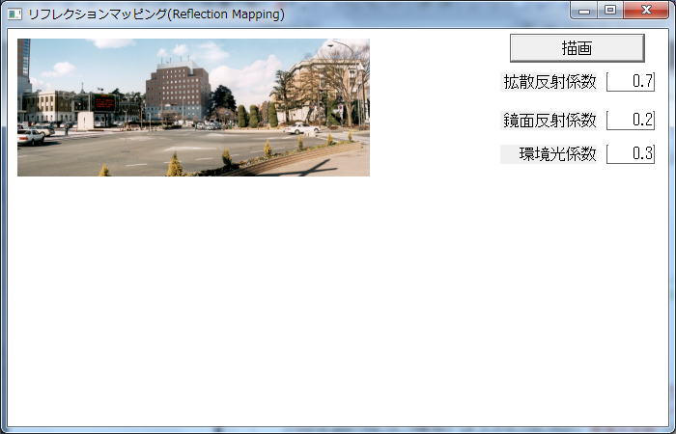676x434 pixels.
Task: Focus the 環境光係数 input showing 0.3
Action: coord(631,153)
